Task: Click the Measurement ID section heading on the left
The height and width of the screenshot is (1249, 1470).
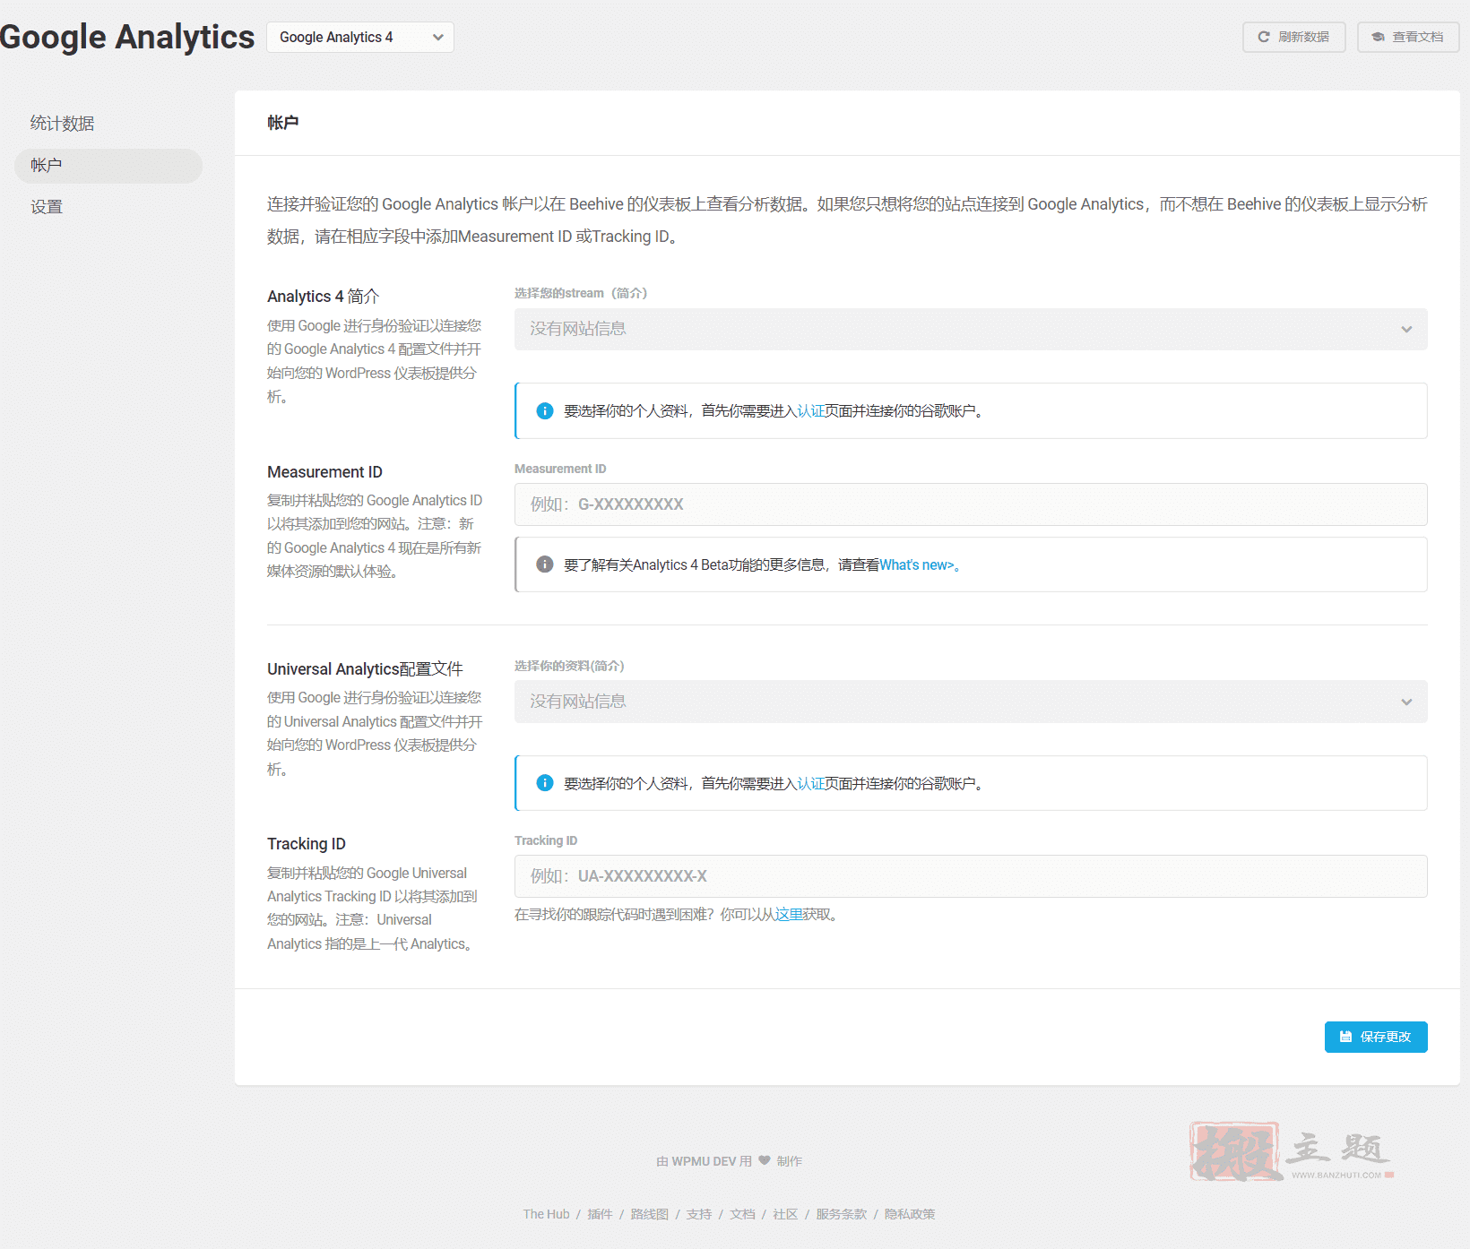Action: point(324,472)
